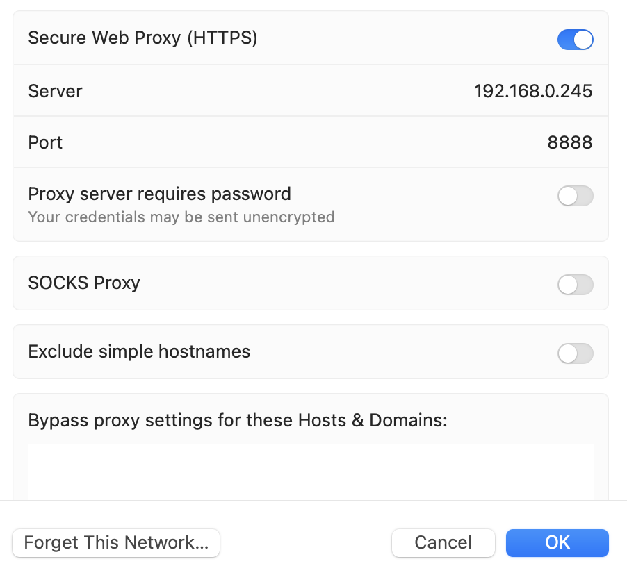627x575 pixels.
Task: Choose Forget This Network...
Action: (115, 544)
